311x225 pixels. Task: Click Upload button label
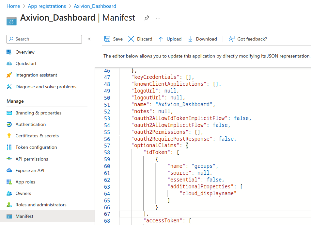174,39
